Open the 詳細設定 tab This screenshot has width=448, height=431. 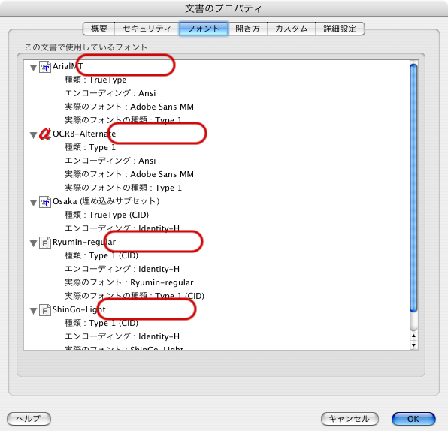click(340, 29)
